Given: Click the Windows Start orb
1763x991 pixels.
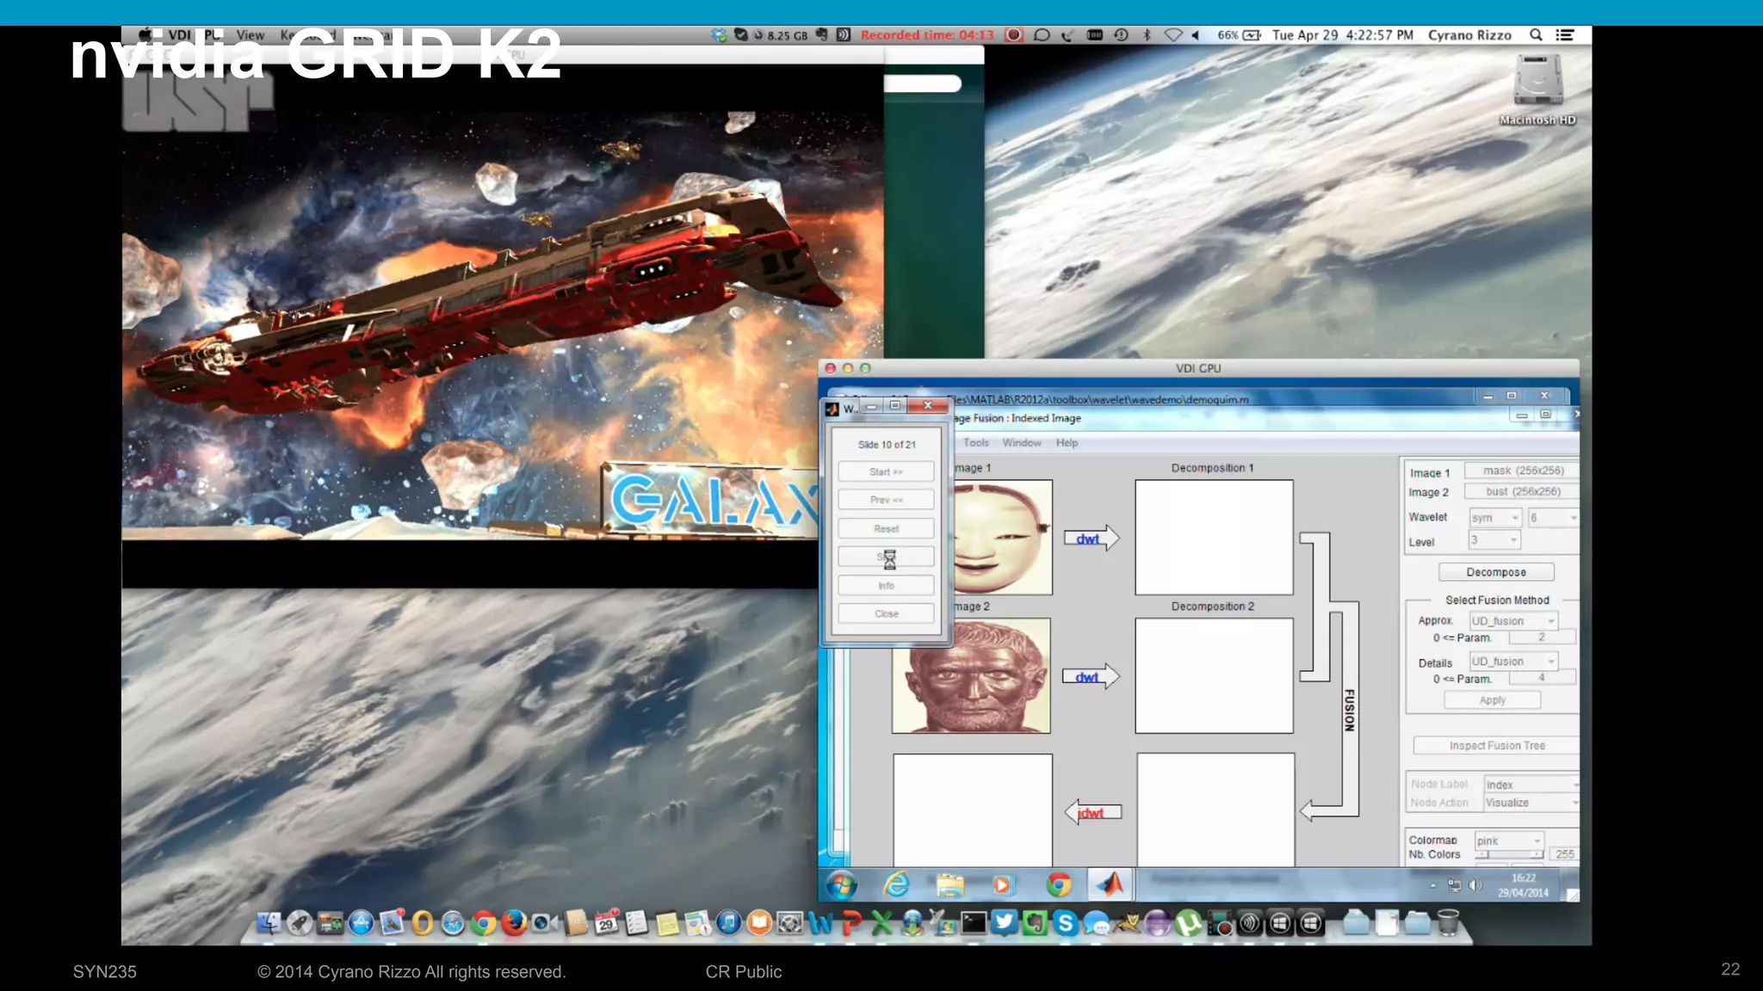Looking at the screenshot, I should coord(841,884).
